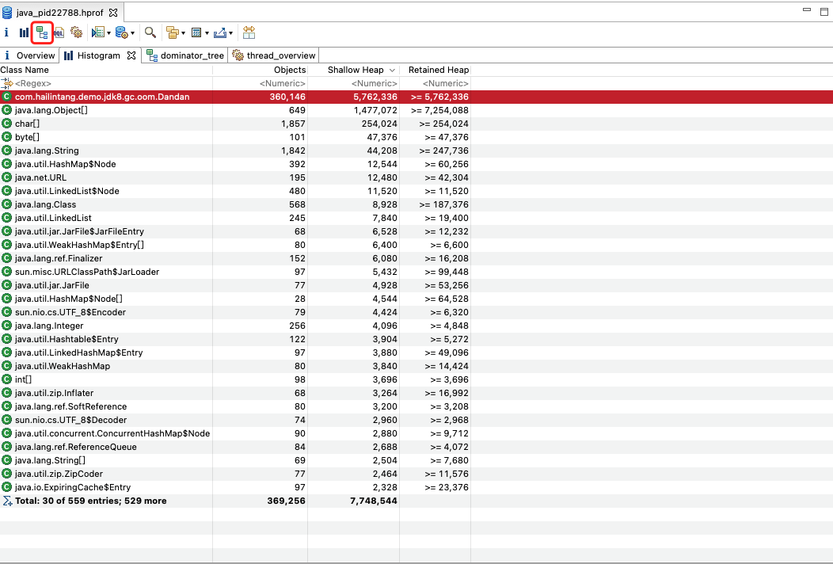Viewport: 833px width, 564px height.
Task: Select the java.lang.Object[] row
Action: [x=416, y=110]
